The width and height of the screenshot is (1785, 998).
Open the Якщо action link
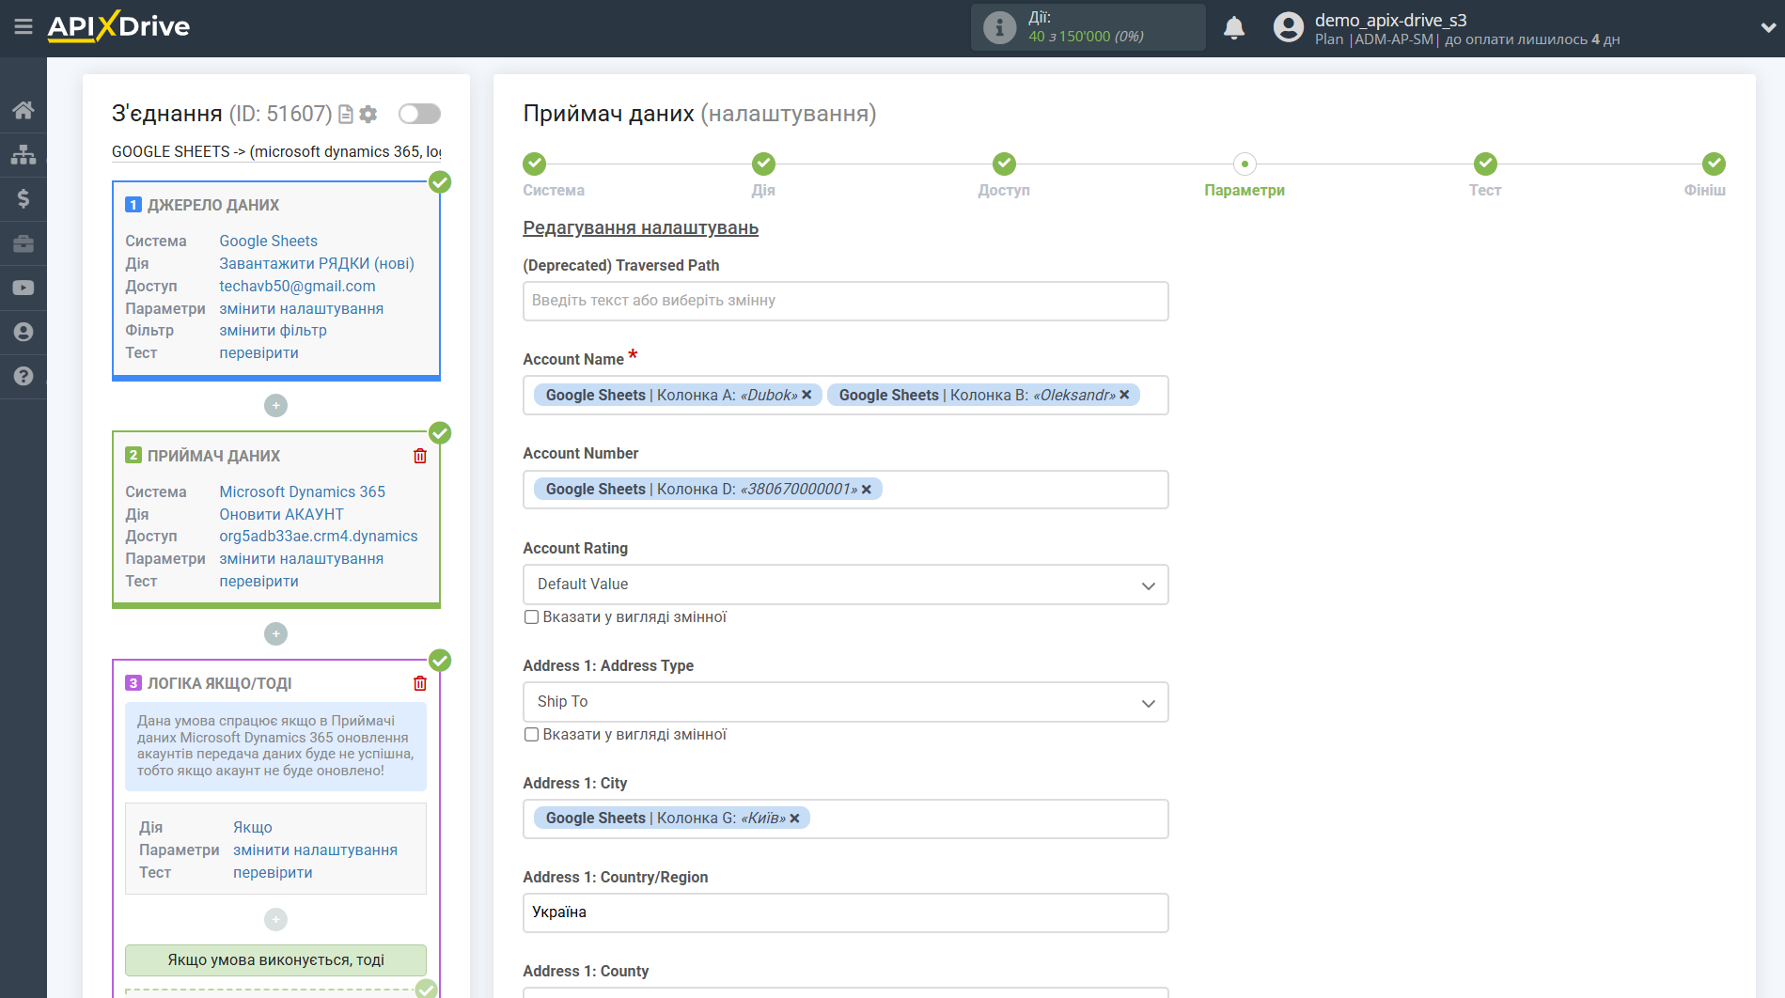coord(253,827)
